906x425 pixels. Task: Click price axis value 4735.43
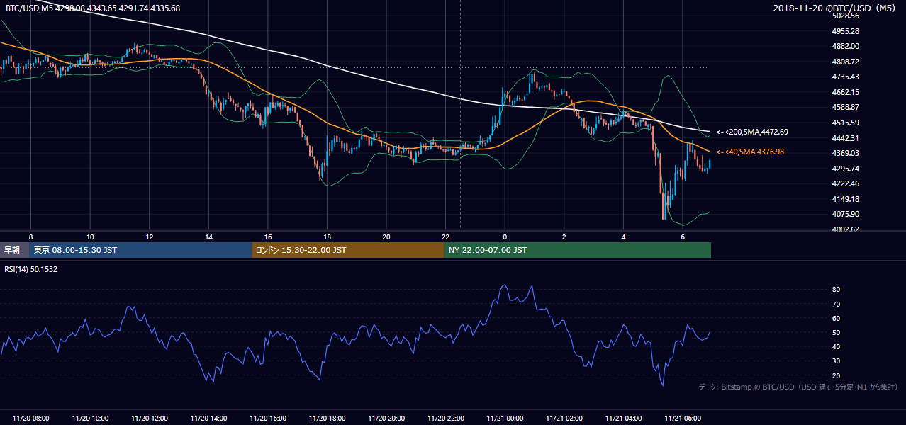846,76
